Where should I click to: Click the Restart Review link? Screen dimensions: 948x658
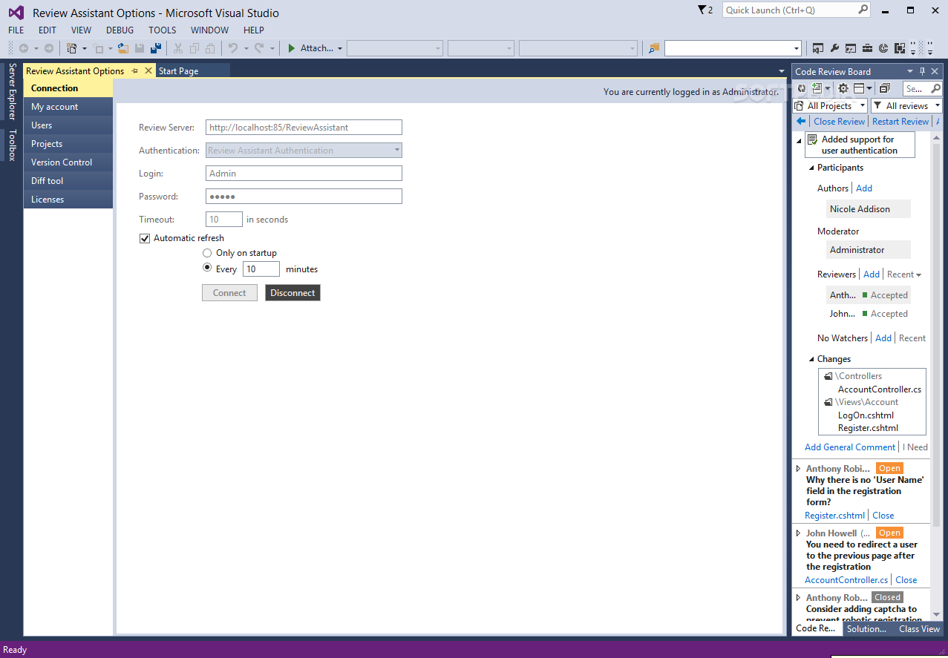click(x=900, y=122)
